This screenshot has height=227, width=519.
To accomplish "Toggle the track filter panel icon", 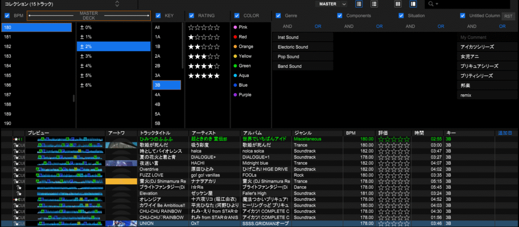I will [x=413, y=4].
